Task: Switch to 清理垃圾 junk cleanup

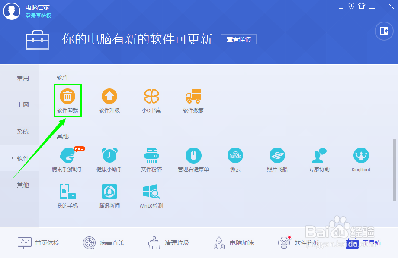Action: pos(169,243)
